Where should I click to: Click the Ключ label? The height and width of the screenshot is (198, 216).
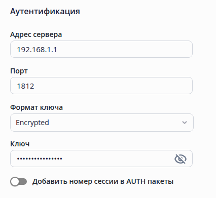(x=20, y=144)
